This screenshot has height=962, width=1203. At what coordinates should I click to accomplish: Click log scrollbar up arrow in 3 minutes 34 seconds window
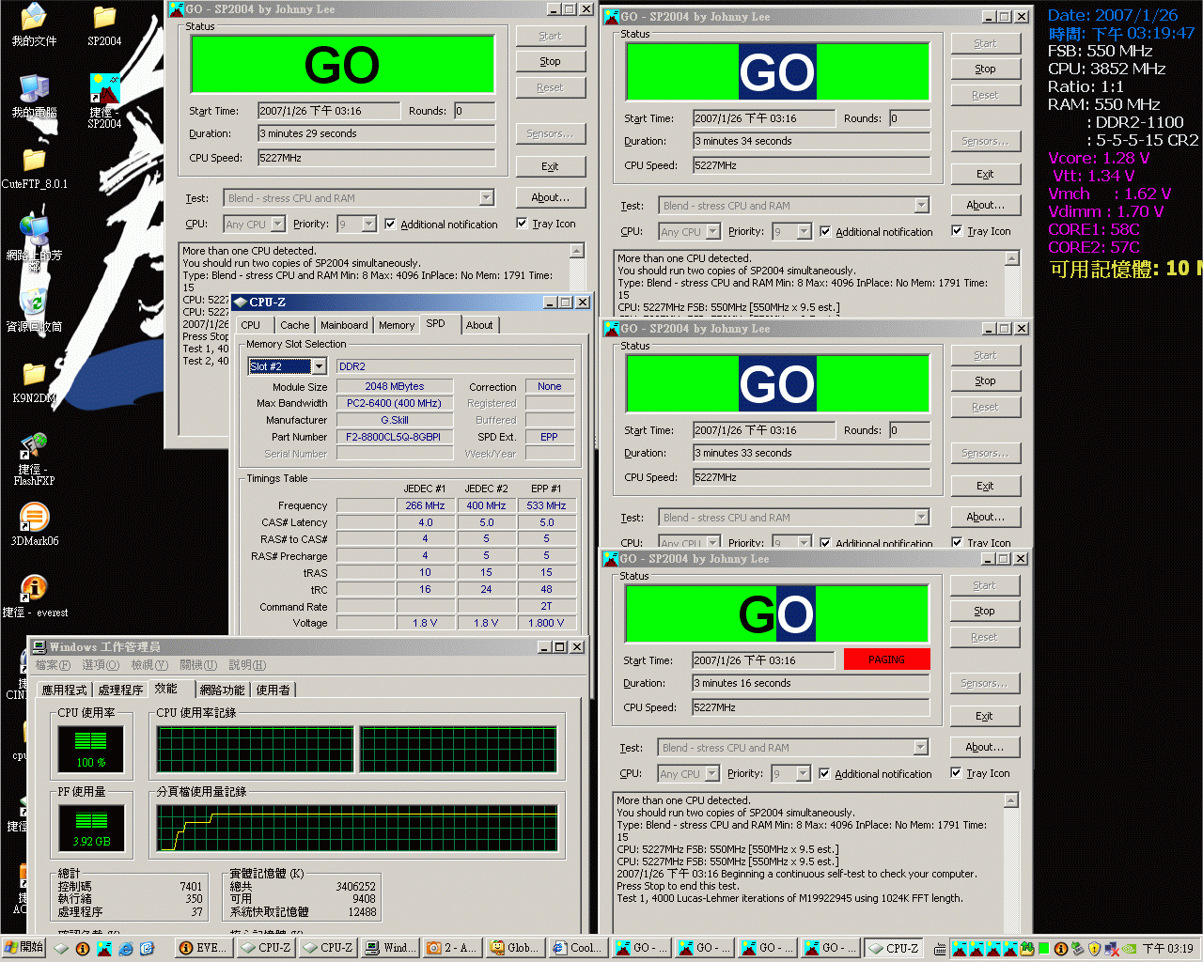pos(1012,258)
